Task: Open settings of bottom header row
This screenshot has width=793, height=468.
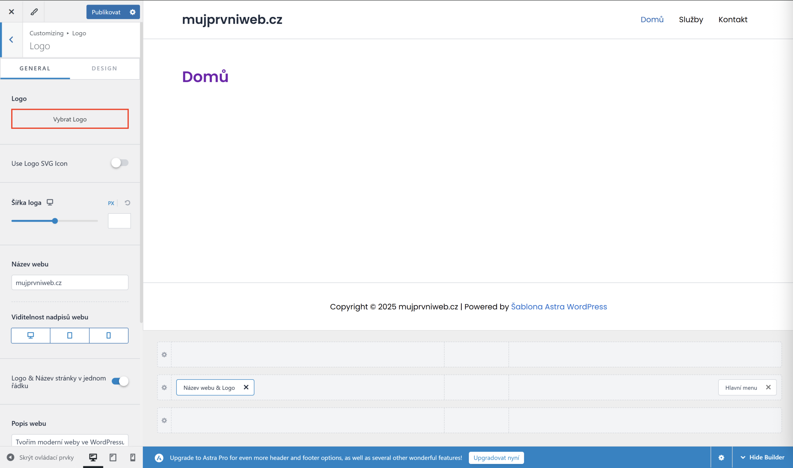Action: [164, 420]
